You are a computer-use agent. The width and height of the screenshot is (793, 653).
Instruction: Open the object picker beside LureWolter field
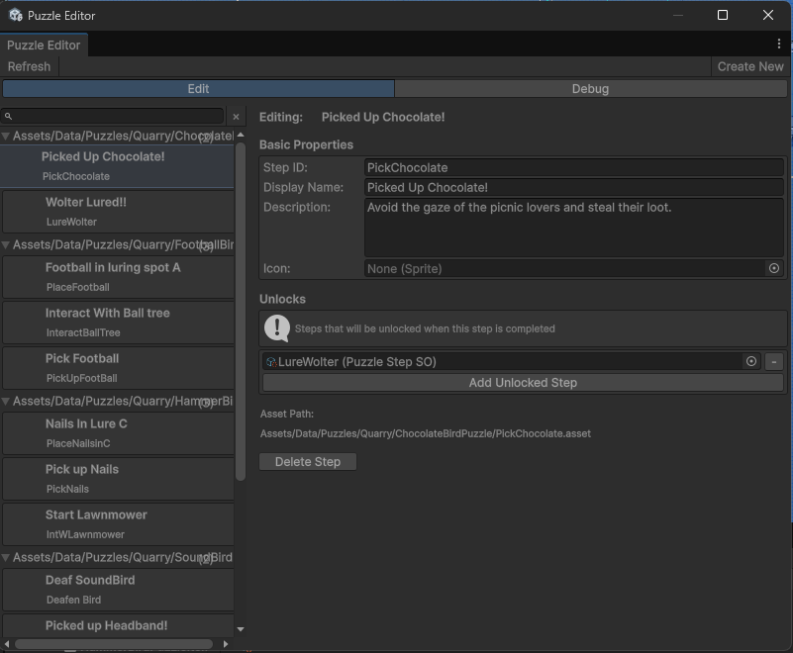point(751,361)
